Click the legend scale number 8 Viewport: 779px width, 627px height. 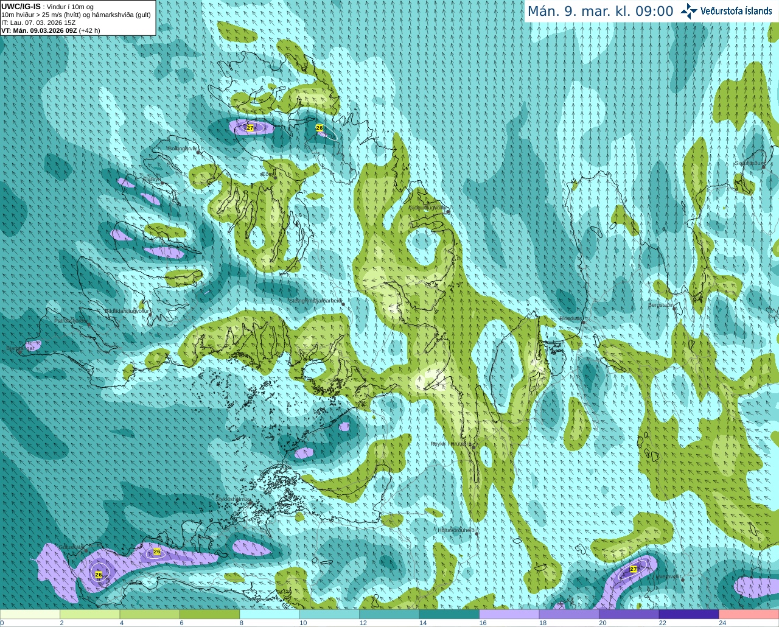[x=242, y=623]
